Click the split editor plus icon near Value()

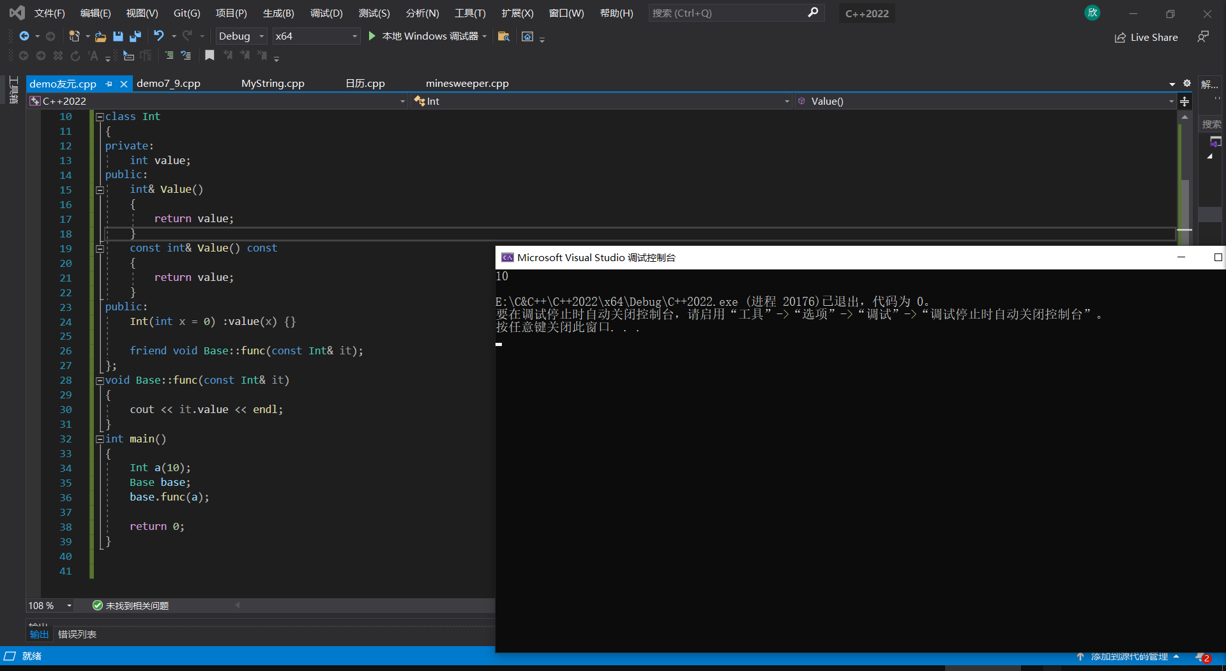point(1184,102)
